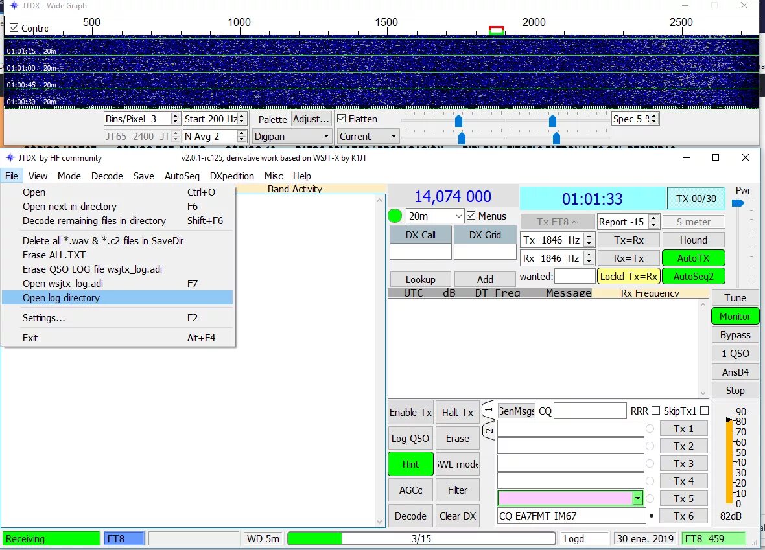This screenshot has height=550, width=765.
Task: Click the Log QSO button
Action: (x=410, y=439)
